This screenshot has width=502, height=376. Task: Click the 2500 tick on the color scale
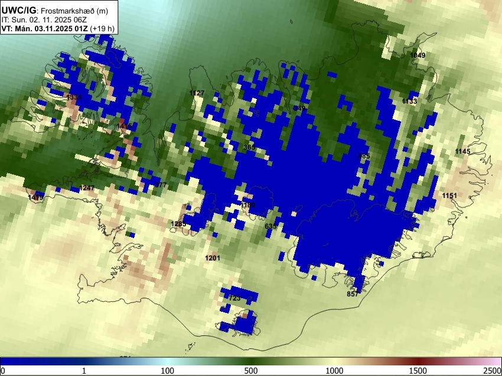coord(493,371)
